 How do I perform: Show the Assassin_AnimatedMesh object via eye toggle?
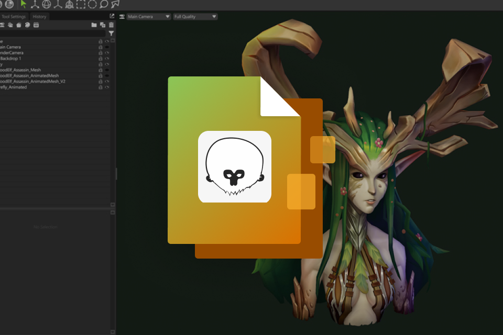(107, 76)
